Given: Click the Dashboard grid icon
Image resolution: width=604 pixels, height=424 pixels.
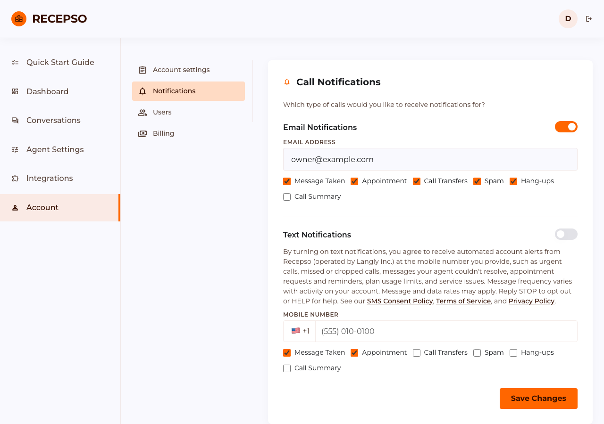Looking at the screenshot, I should click(x=15, y=91).
